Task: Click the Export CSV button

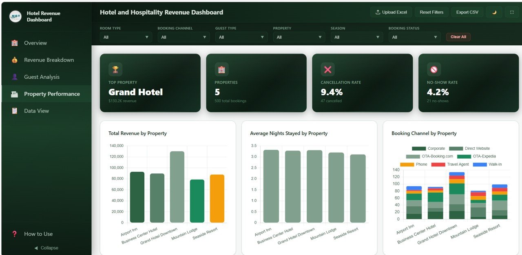Action: 467,12
